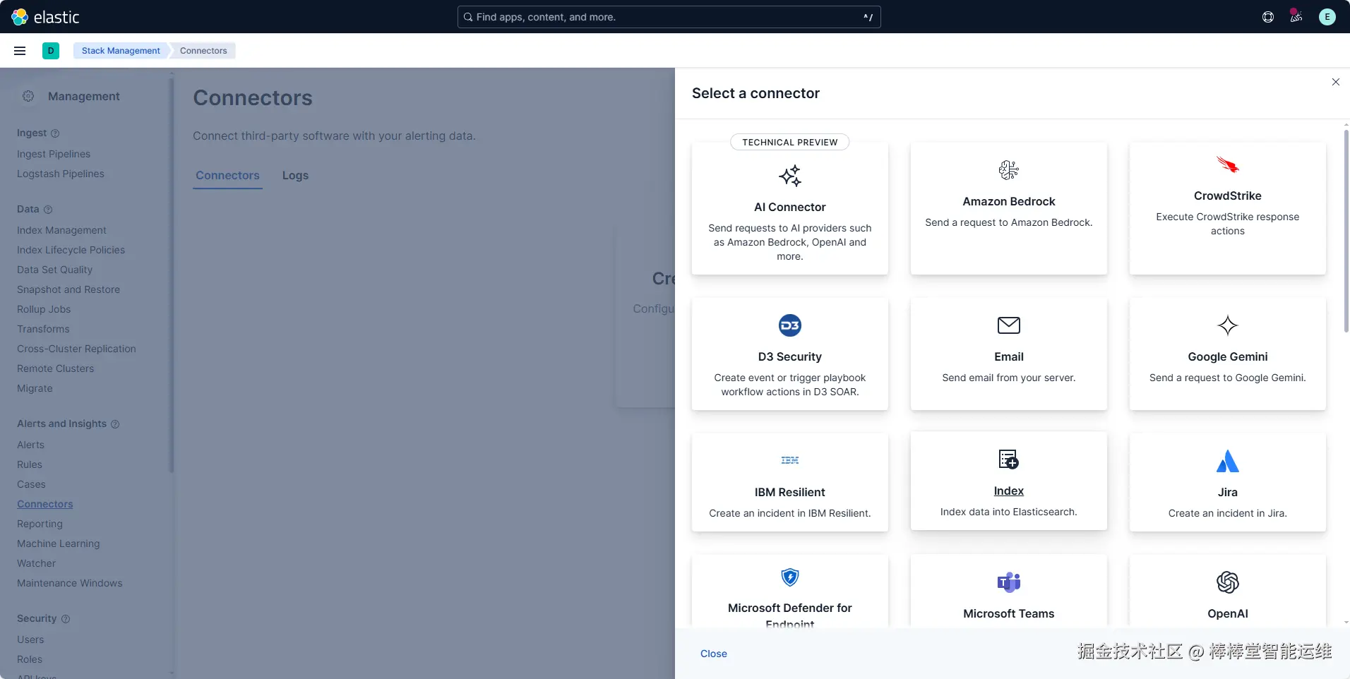The image size is (1350, 679).
Task: Open the help menu lifebuoy icon
Action: (1268, 17)
